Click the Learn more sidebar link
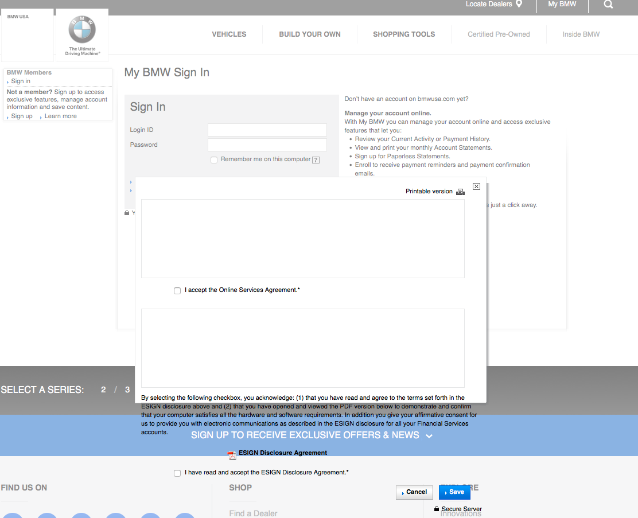 (x=61, y=116)
